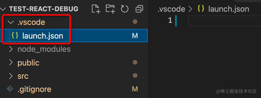Place cursor in editor line one
The image size is (261, 98).
point(224,21)
